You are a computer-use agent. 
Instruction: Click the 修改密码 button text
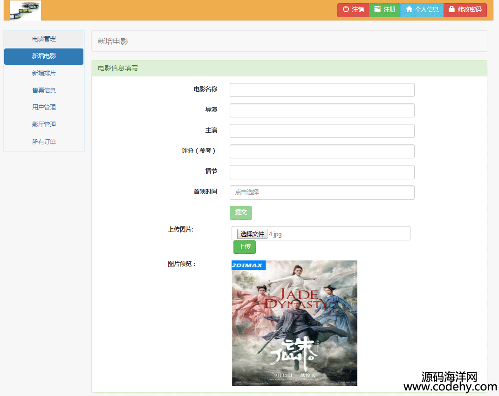(470, 9)
